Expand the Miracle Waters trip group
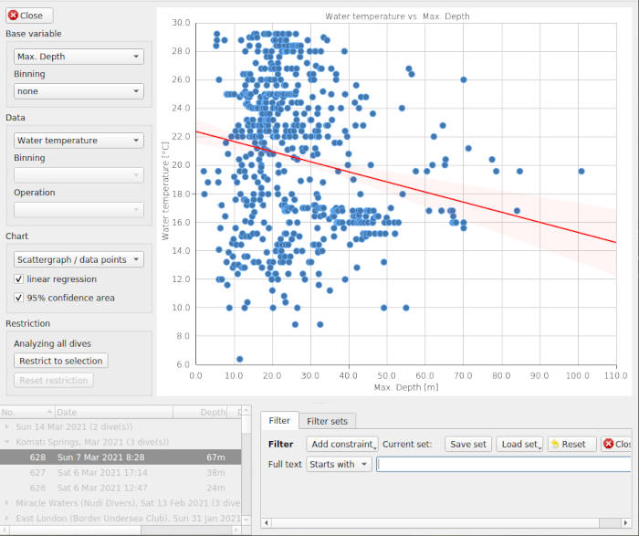The width and height of the screenshot is (639, 536). coord(8,503)
